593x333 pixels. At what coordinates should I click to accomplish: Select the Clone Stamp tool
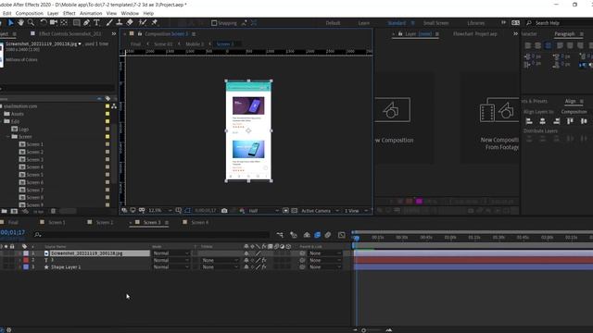(120, 22)
